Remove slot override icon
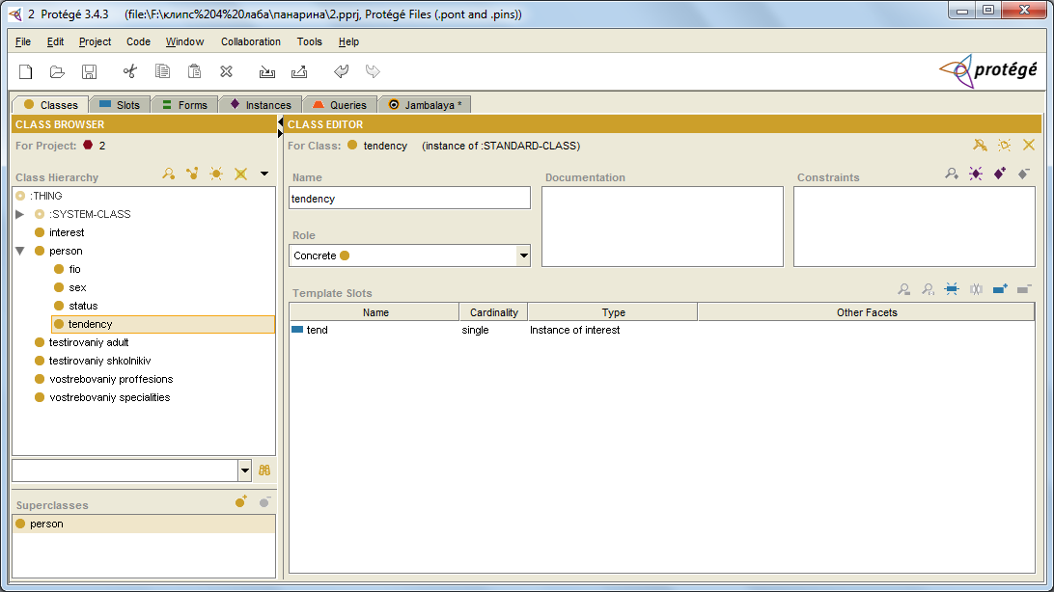This screenshot has width=1054, height=592. pos(976,289)
